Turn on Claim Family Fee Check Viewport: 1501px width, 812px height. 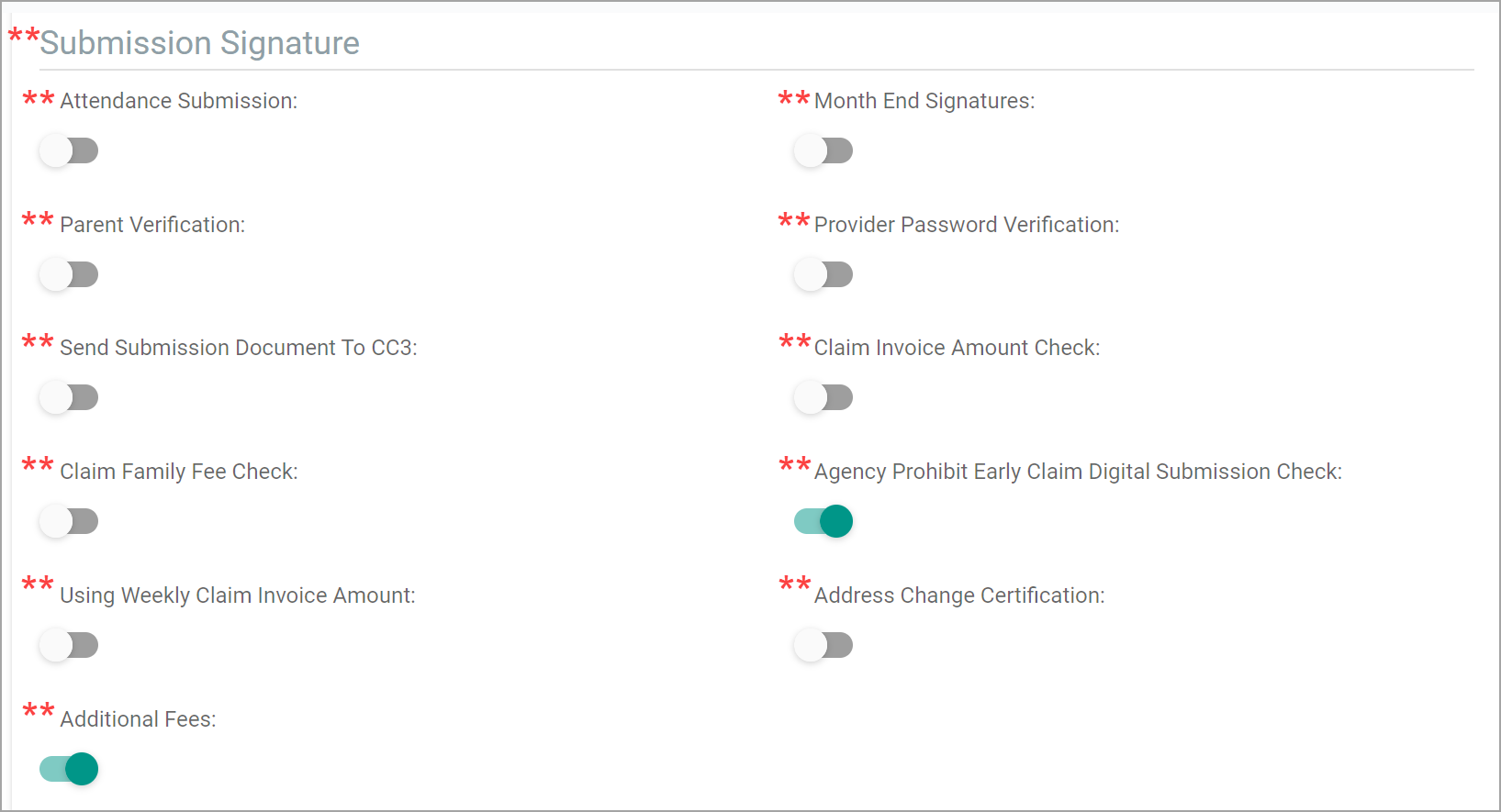pos(69,521)
